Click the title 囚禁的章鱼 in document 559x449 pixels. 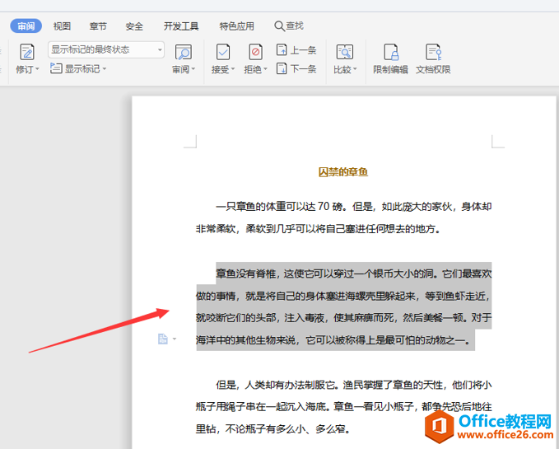tap(343, 172)
